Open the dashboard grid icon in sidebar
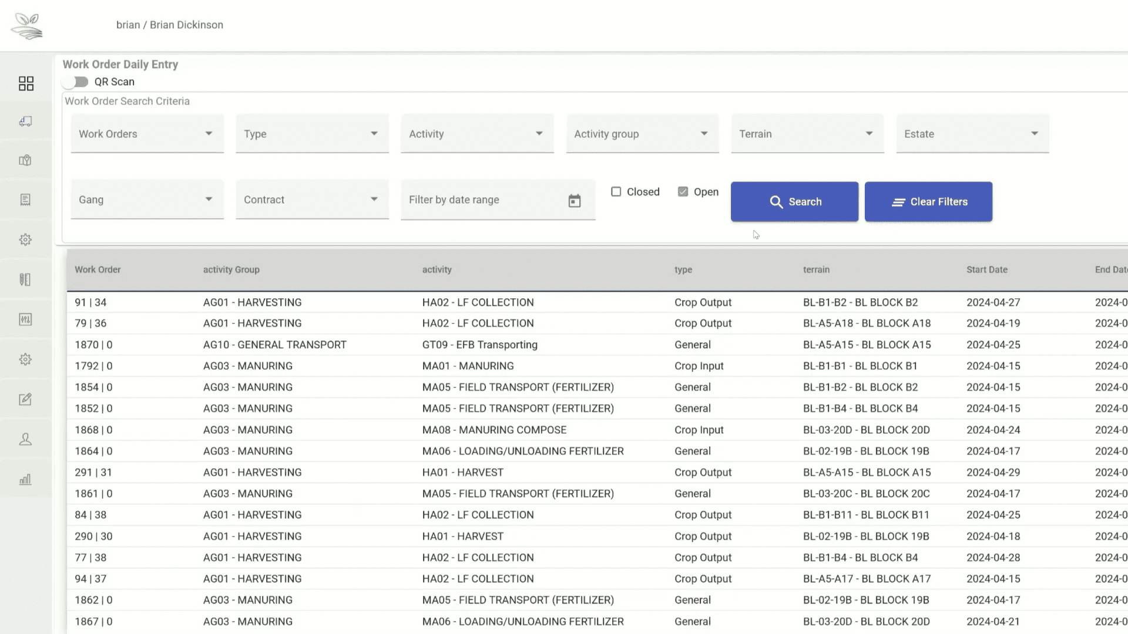Viewport: 1128px width, 634px height. [x=26, y=83]
